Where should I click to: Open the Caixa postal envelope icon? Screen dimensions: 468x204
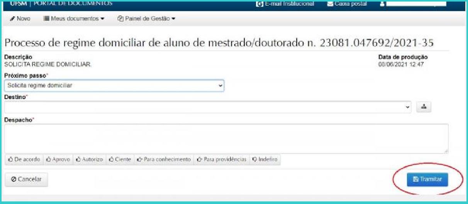[330, 4]
